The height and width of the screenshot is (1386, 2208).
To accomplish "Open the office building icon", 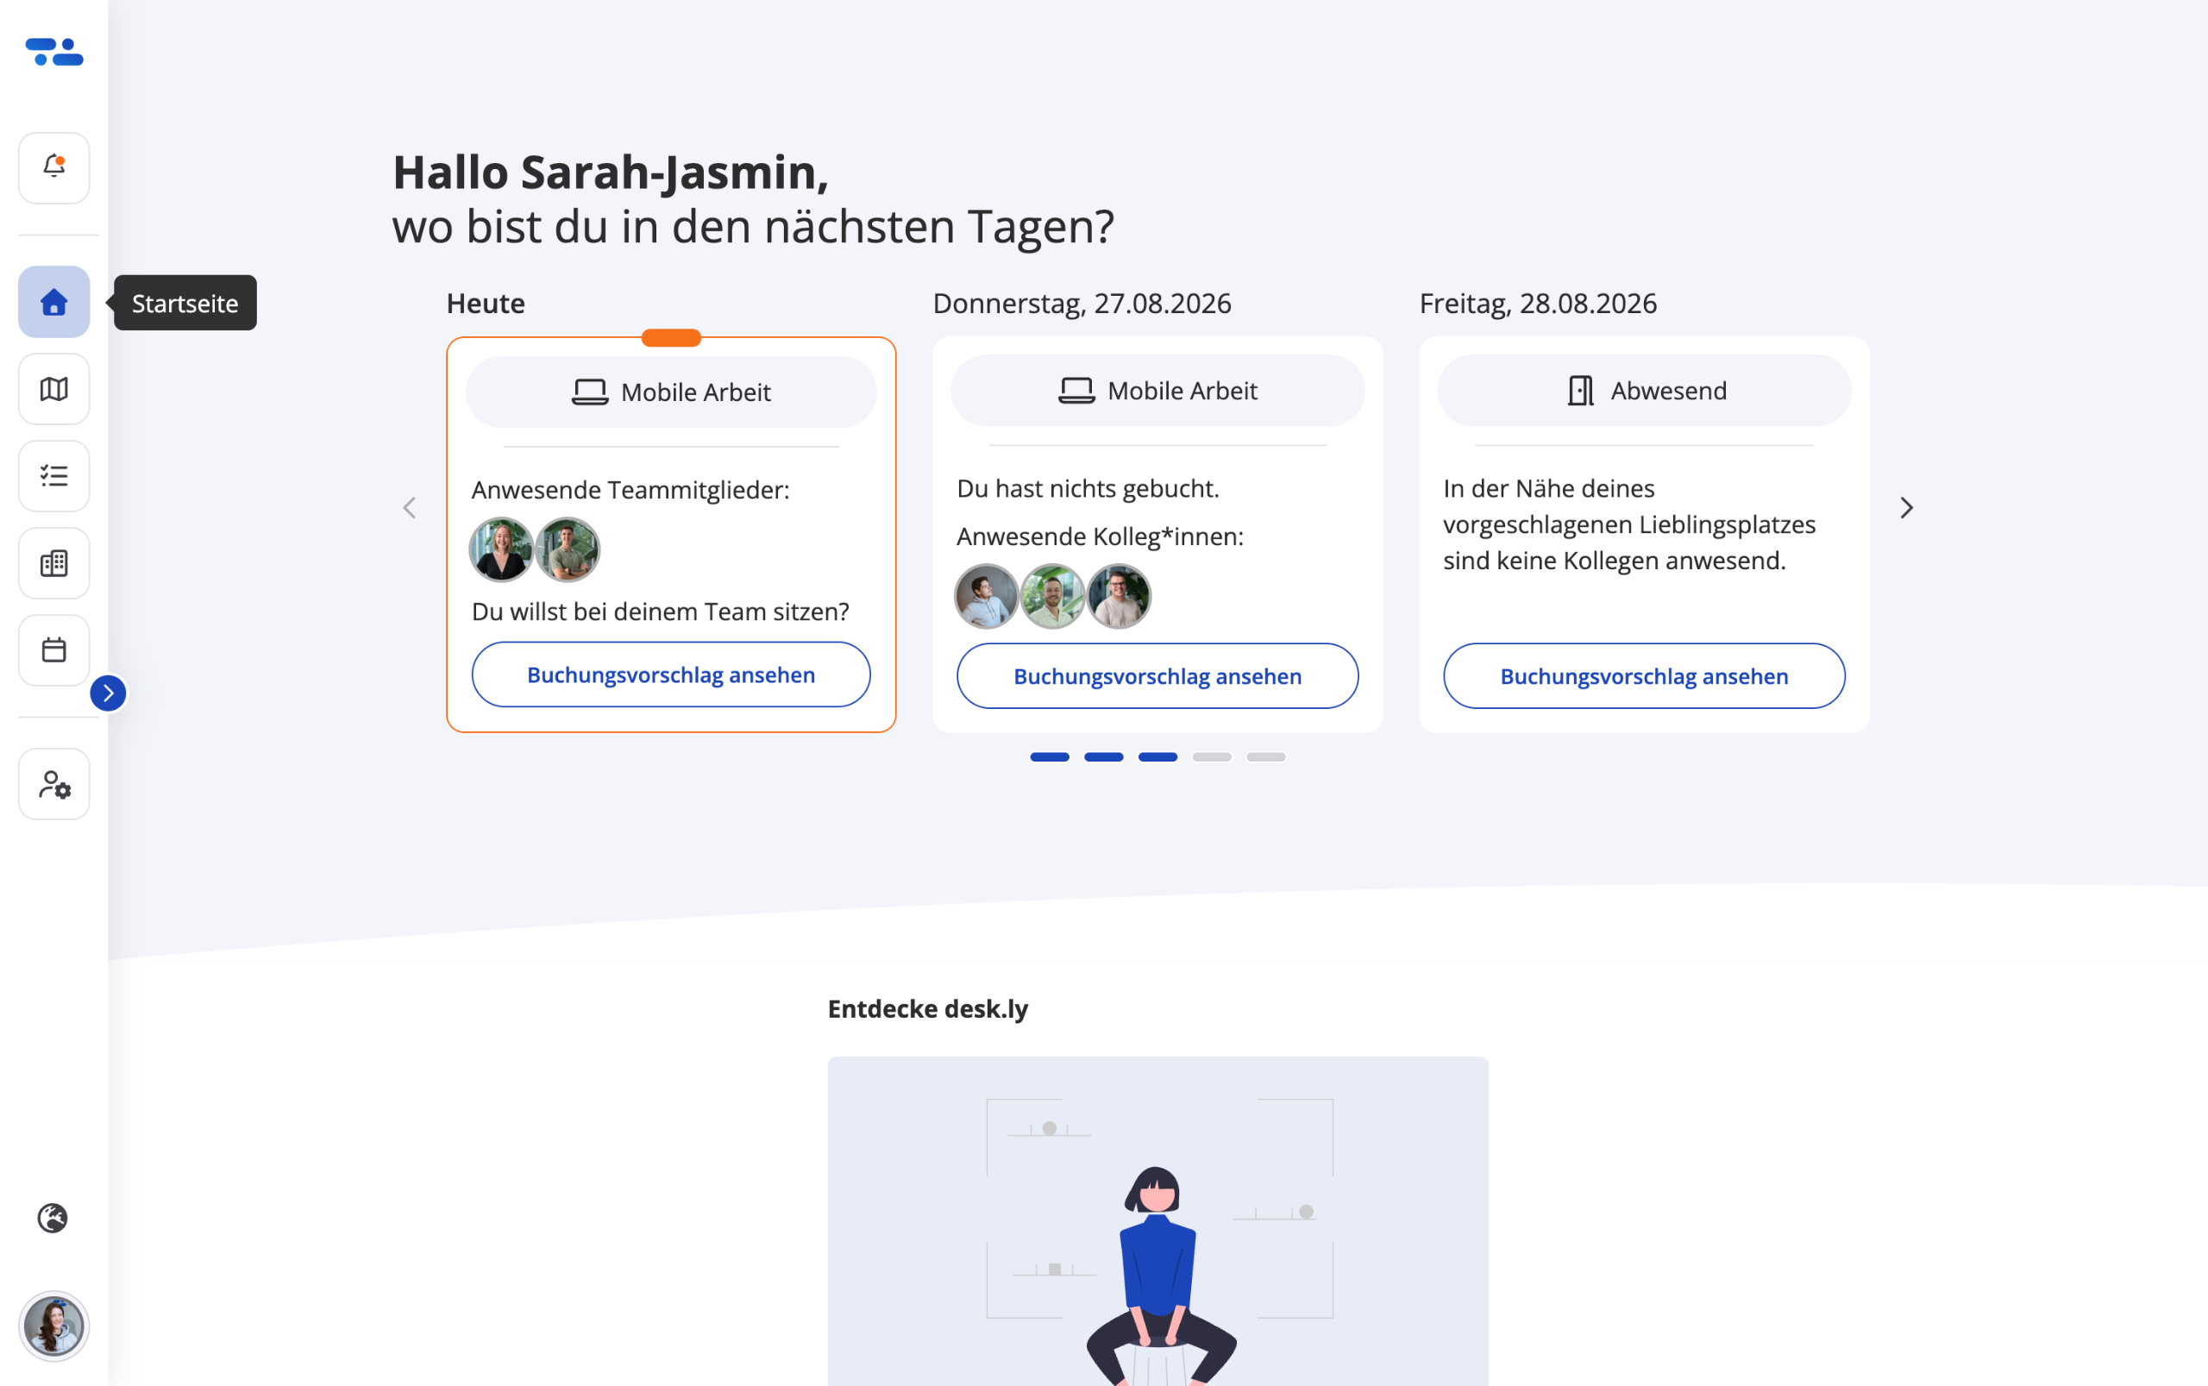I will pyautogui.click(x=54, y=563).
